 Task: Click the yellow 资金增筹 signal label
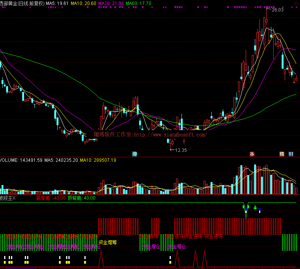tap(107, 242)
